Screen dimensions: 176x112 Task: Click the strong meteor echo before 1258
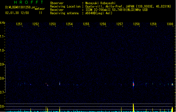point(133,84)
